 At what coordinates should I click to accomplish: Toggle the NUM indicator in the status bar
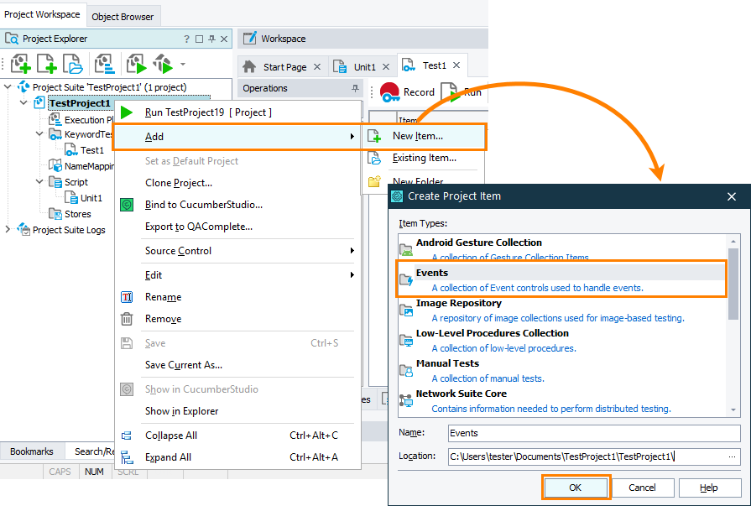pos(94,472)
